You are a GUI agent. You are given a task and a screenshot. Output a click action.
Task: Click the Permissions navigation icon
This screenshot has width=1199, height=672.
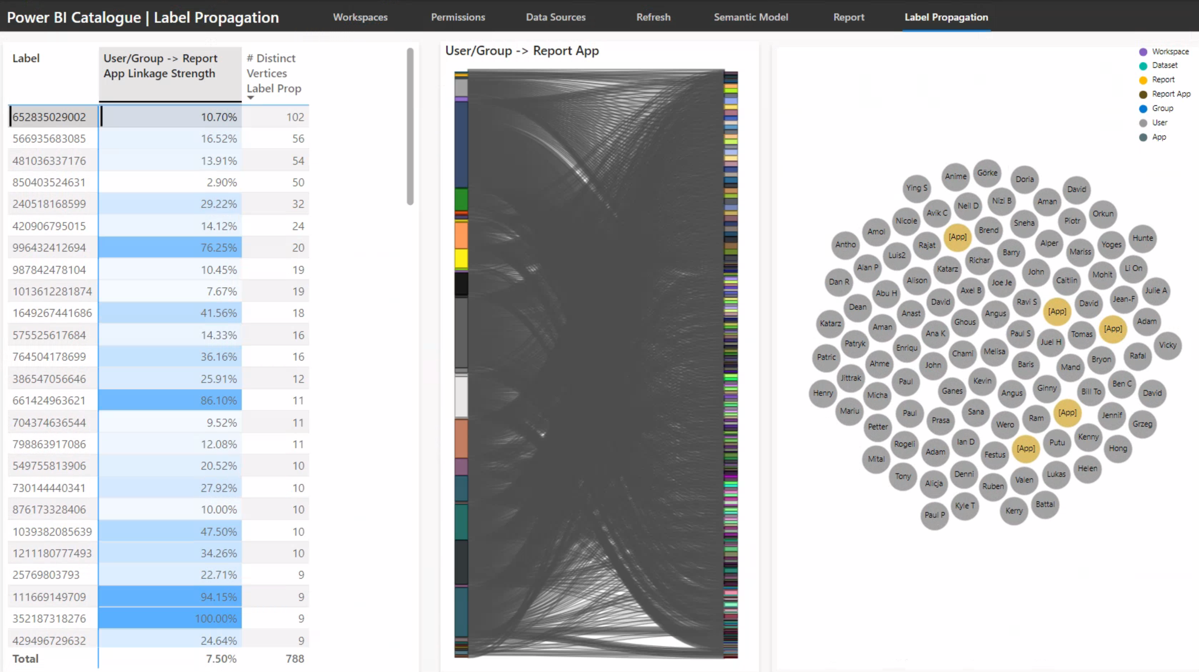458,16
